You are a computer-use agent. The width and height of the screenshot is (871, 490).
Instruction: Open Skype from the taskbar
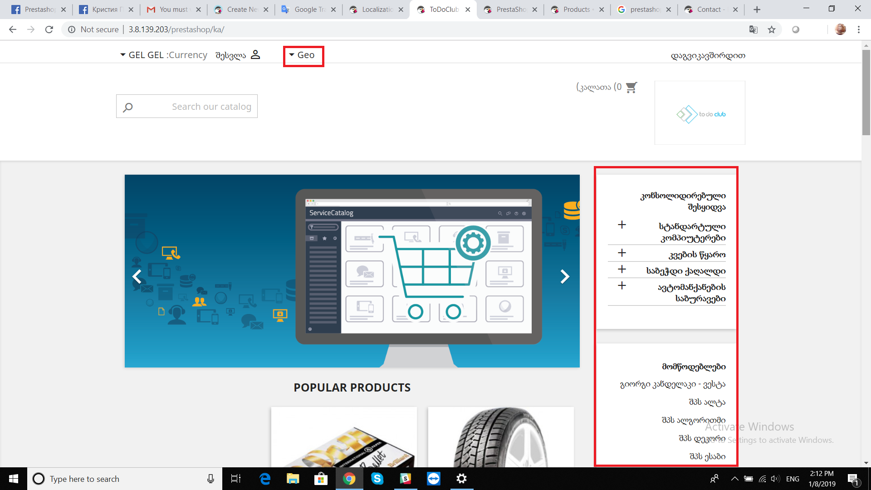(377, 479)
